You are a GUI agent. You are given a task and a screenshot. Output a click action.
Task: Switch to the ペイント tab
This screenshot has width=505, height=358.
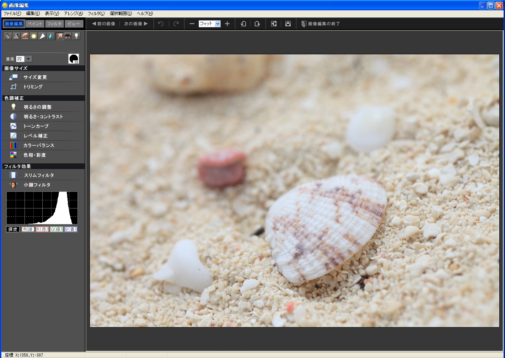coord(35,24)
